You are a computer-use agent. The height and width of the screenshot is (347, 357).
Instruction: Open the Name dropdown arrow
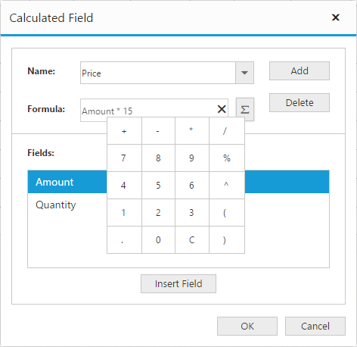[244, 73]
